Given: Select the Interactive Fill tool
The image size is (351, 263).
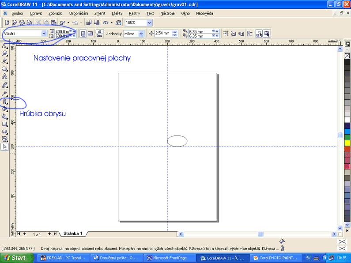Looking at the screenshot, I should coord(4,116).
